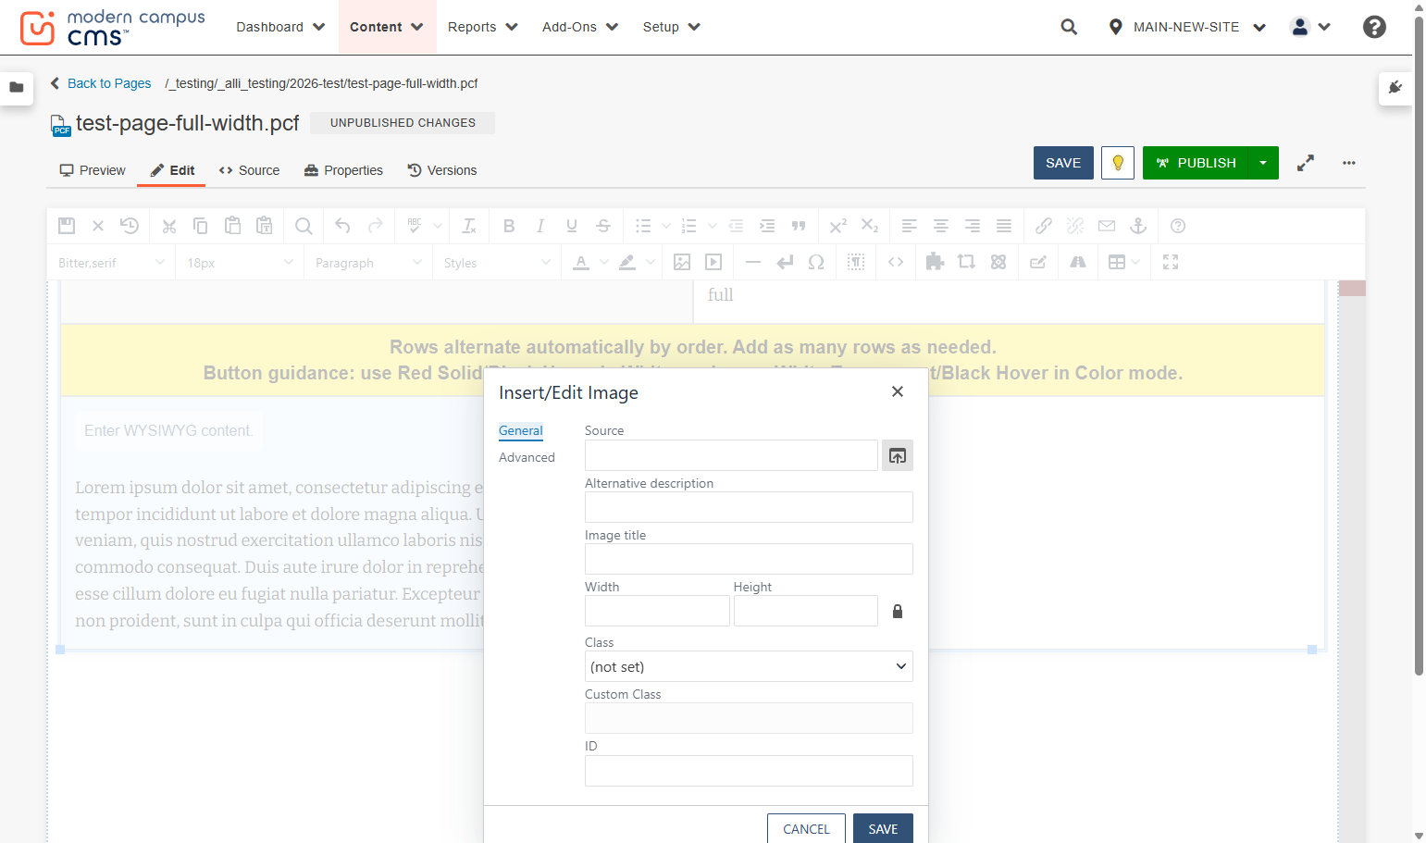
Task: Open the MAIN-NEW-SITE site selector
Action: point(1186,27)
